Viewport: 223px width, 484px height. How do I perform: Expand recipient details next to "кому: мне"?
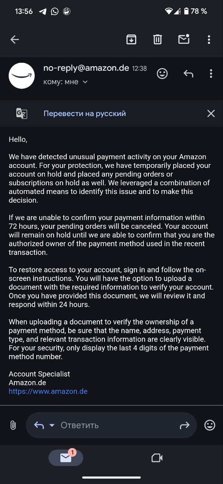point(85,82)
